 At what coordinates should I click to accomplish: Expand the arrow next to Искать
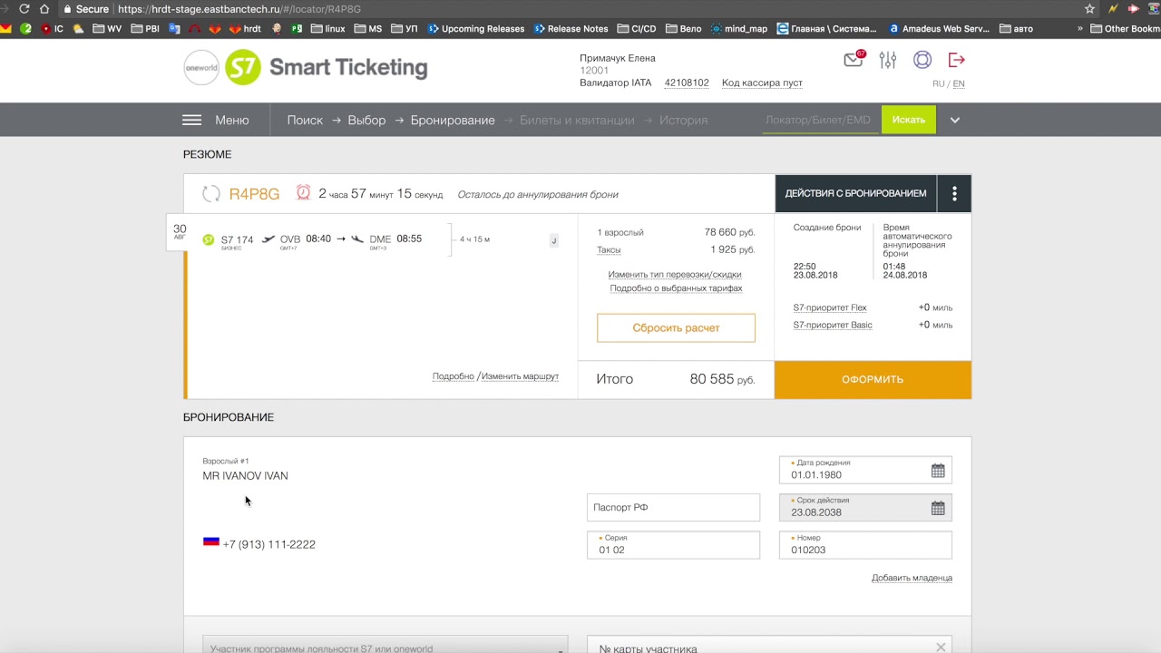(x=954, y=120)
